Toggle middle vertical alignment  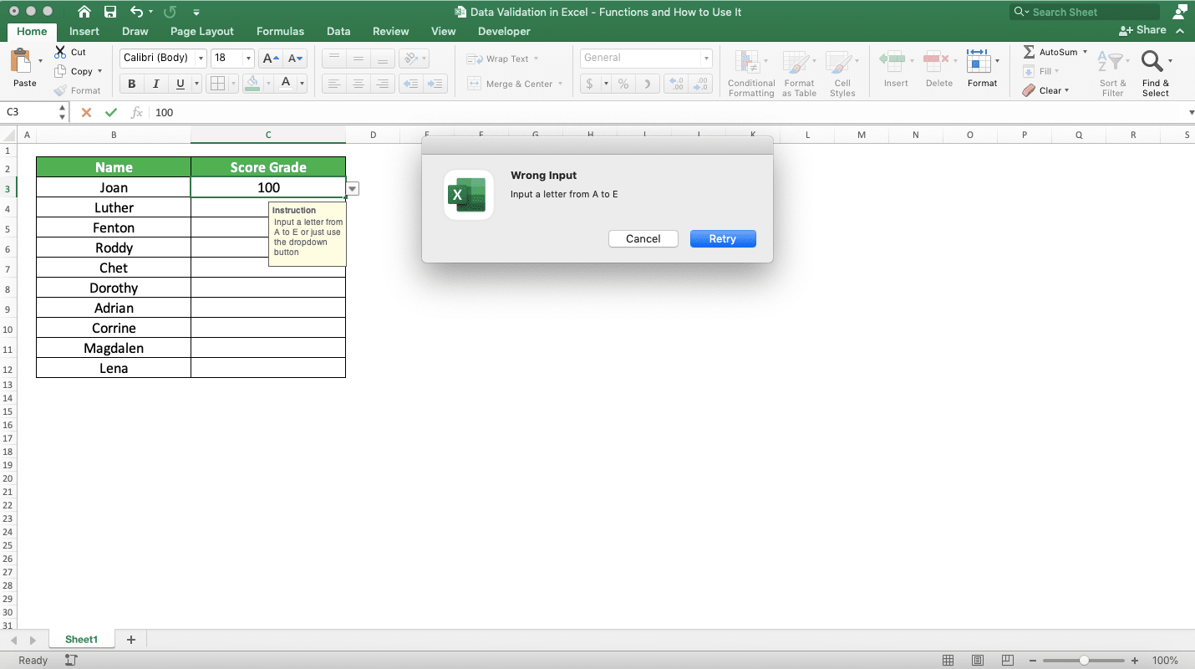[358, 59]
